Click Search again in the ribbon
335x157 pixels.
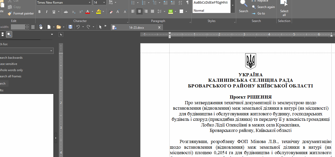pyautogui.click(x=266, y=7)
